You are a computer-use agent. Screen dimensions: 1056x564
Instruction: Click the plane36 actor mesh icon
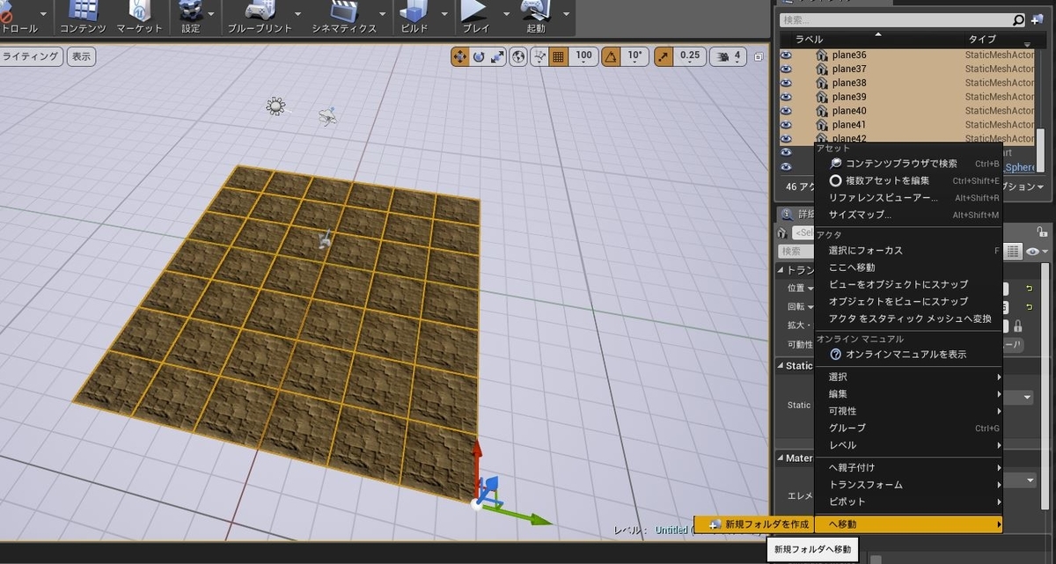[x=823, y=55]
